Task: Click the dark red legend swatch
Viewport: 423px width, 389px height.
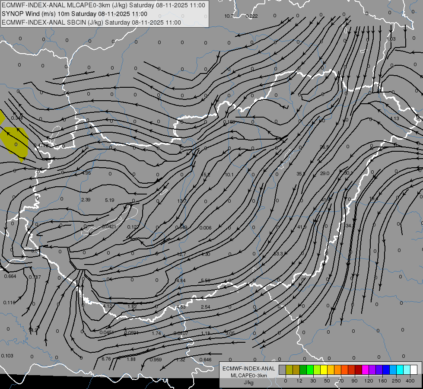Action: pyautogui.click(x=359, y=370)
